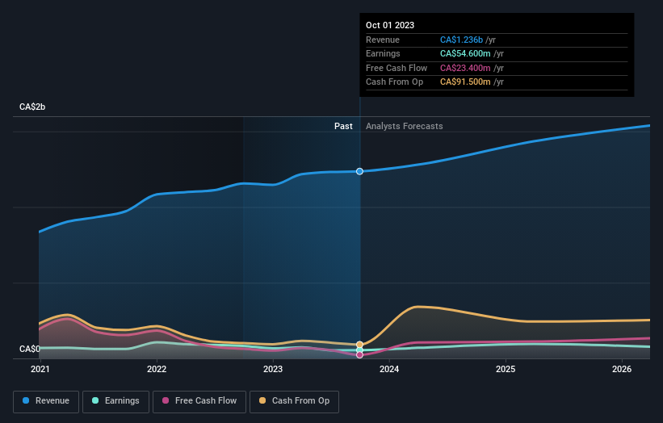Viewport: 663px width, 423px height.
Task: Click the CA$2b y-axis label
Action: point(32,107)
